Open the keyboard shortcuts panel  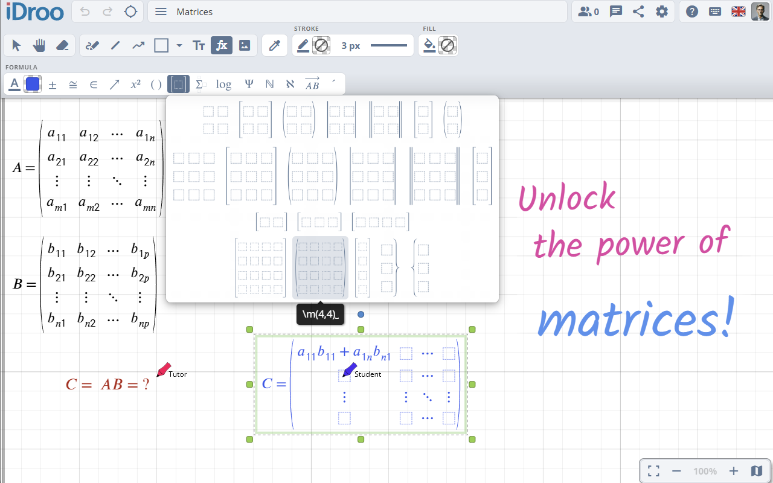pos(714,11)
